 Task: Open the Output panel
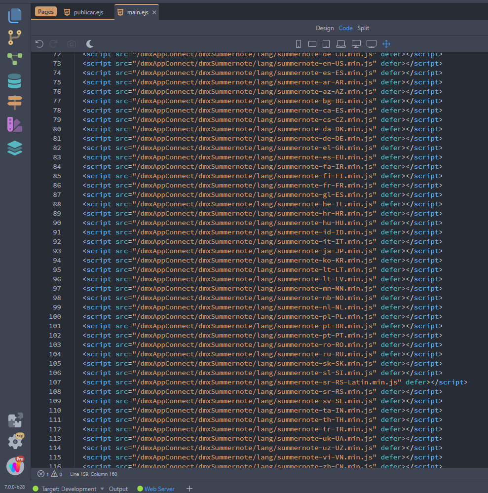(118, 489)
